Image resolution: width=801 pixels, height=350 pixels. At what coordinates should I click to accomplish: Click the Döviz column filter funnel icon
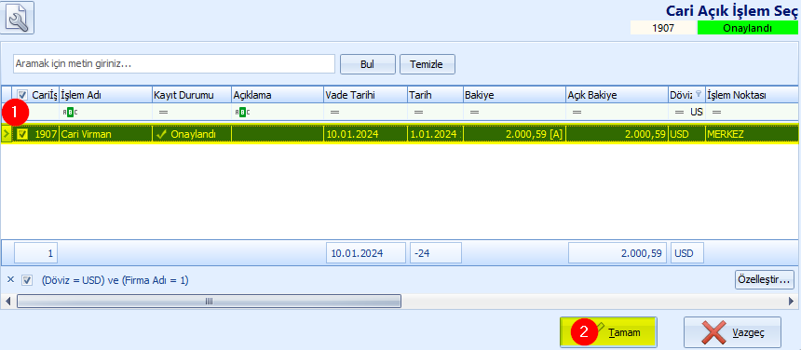[699, 94]
